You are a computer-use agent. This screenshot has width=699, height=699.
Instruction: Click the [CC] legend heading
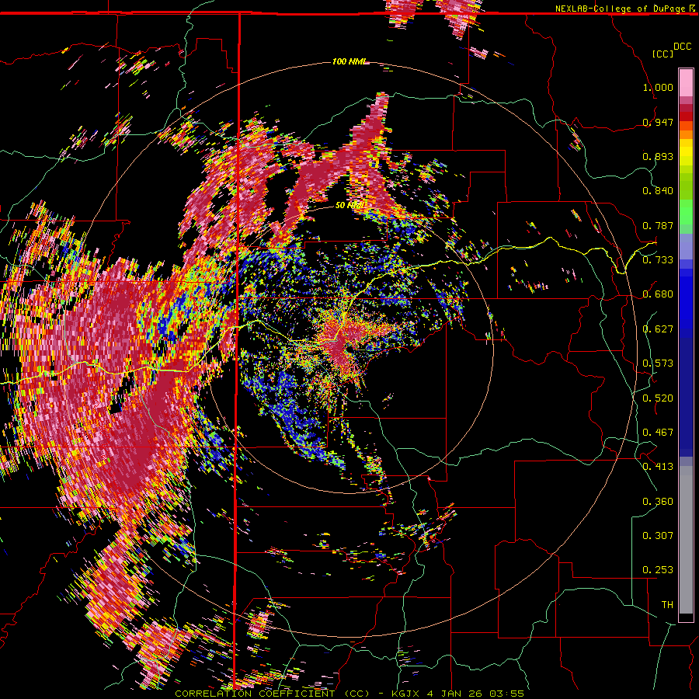(663, 54)
